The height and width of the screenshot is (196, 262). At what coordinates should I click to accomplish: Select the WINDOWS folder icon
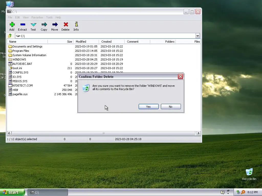coord(10,59)
